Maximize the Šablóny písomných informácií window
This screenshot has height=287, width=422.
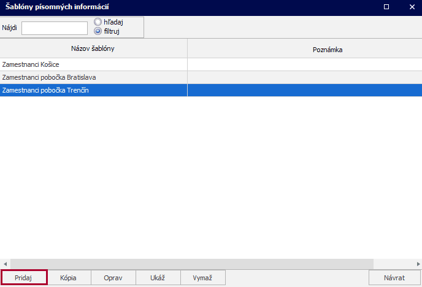point(386,7)
